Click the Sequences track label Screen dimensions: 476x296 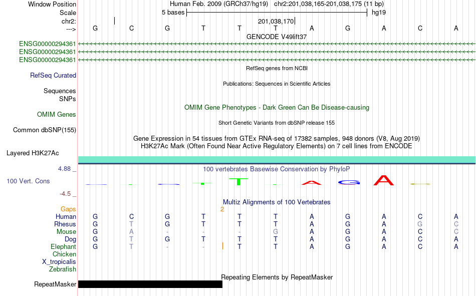click(60, 91)
